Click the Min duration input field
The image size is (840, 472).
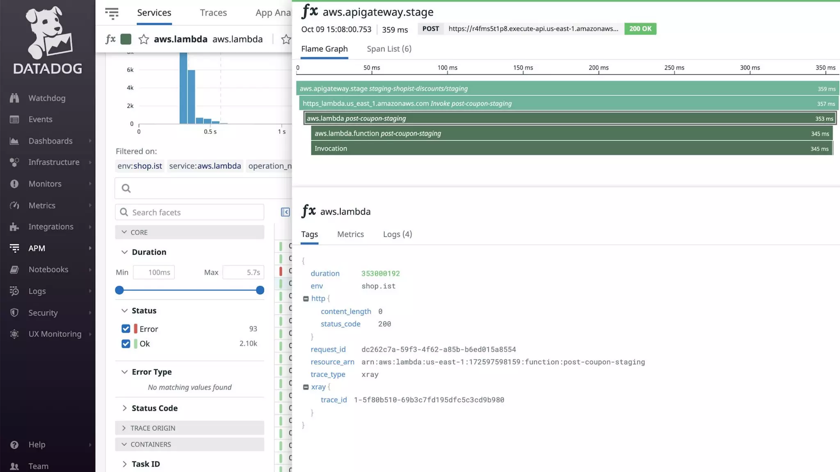(x=154, y=272)
